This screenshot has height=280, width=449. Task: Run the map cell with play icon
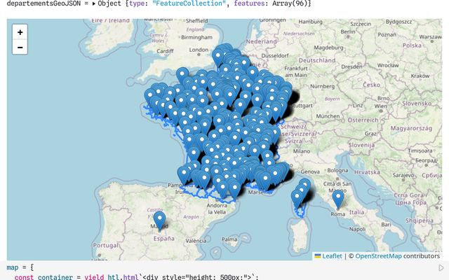[441, 267]
